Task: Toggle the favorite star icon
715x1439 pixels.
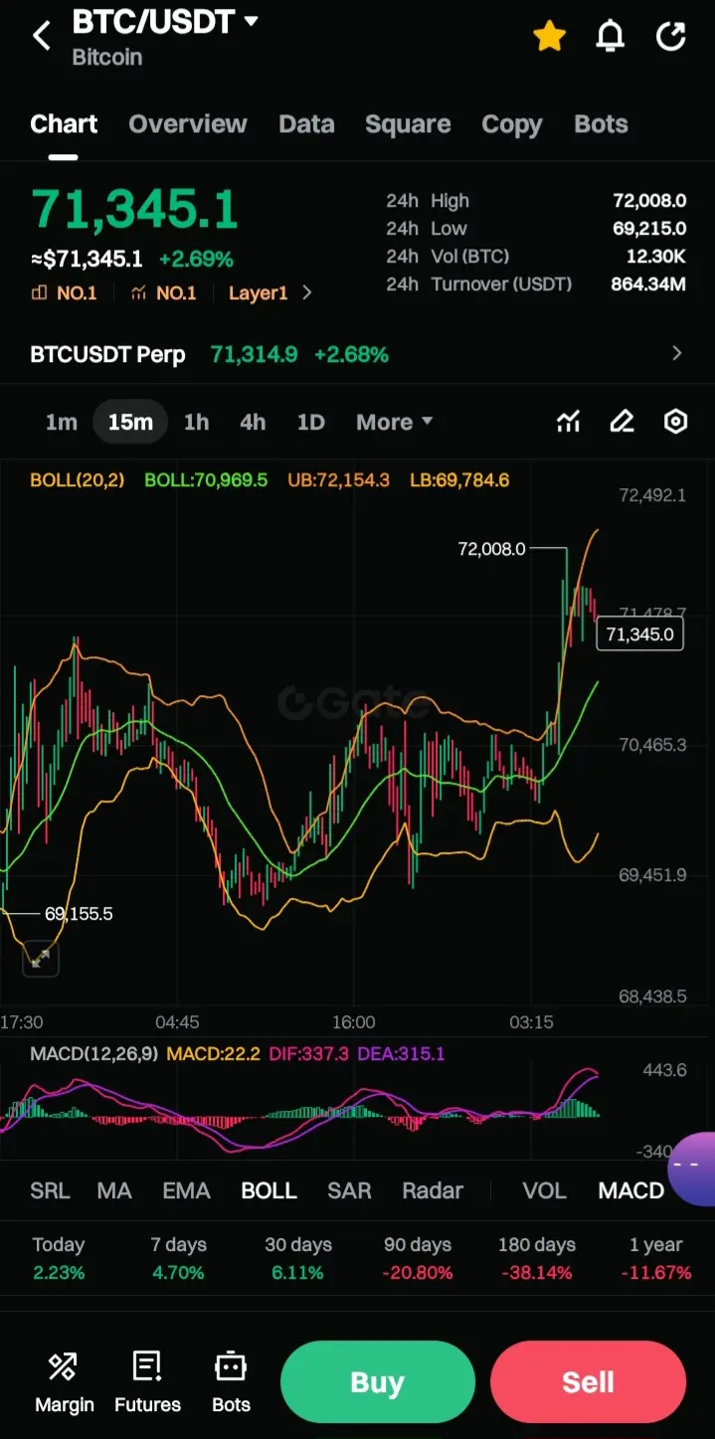Action: 549,37
